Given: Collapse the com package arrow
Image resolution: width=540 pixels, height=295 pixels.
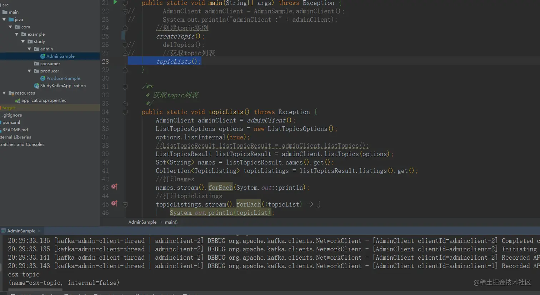Looking at the screenshot, I should coord(11,27).
